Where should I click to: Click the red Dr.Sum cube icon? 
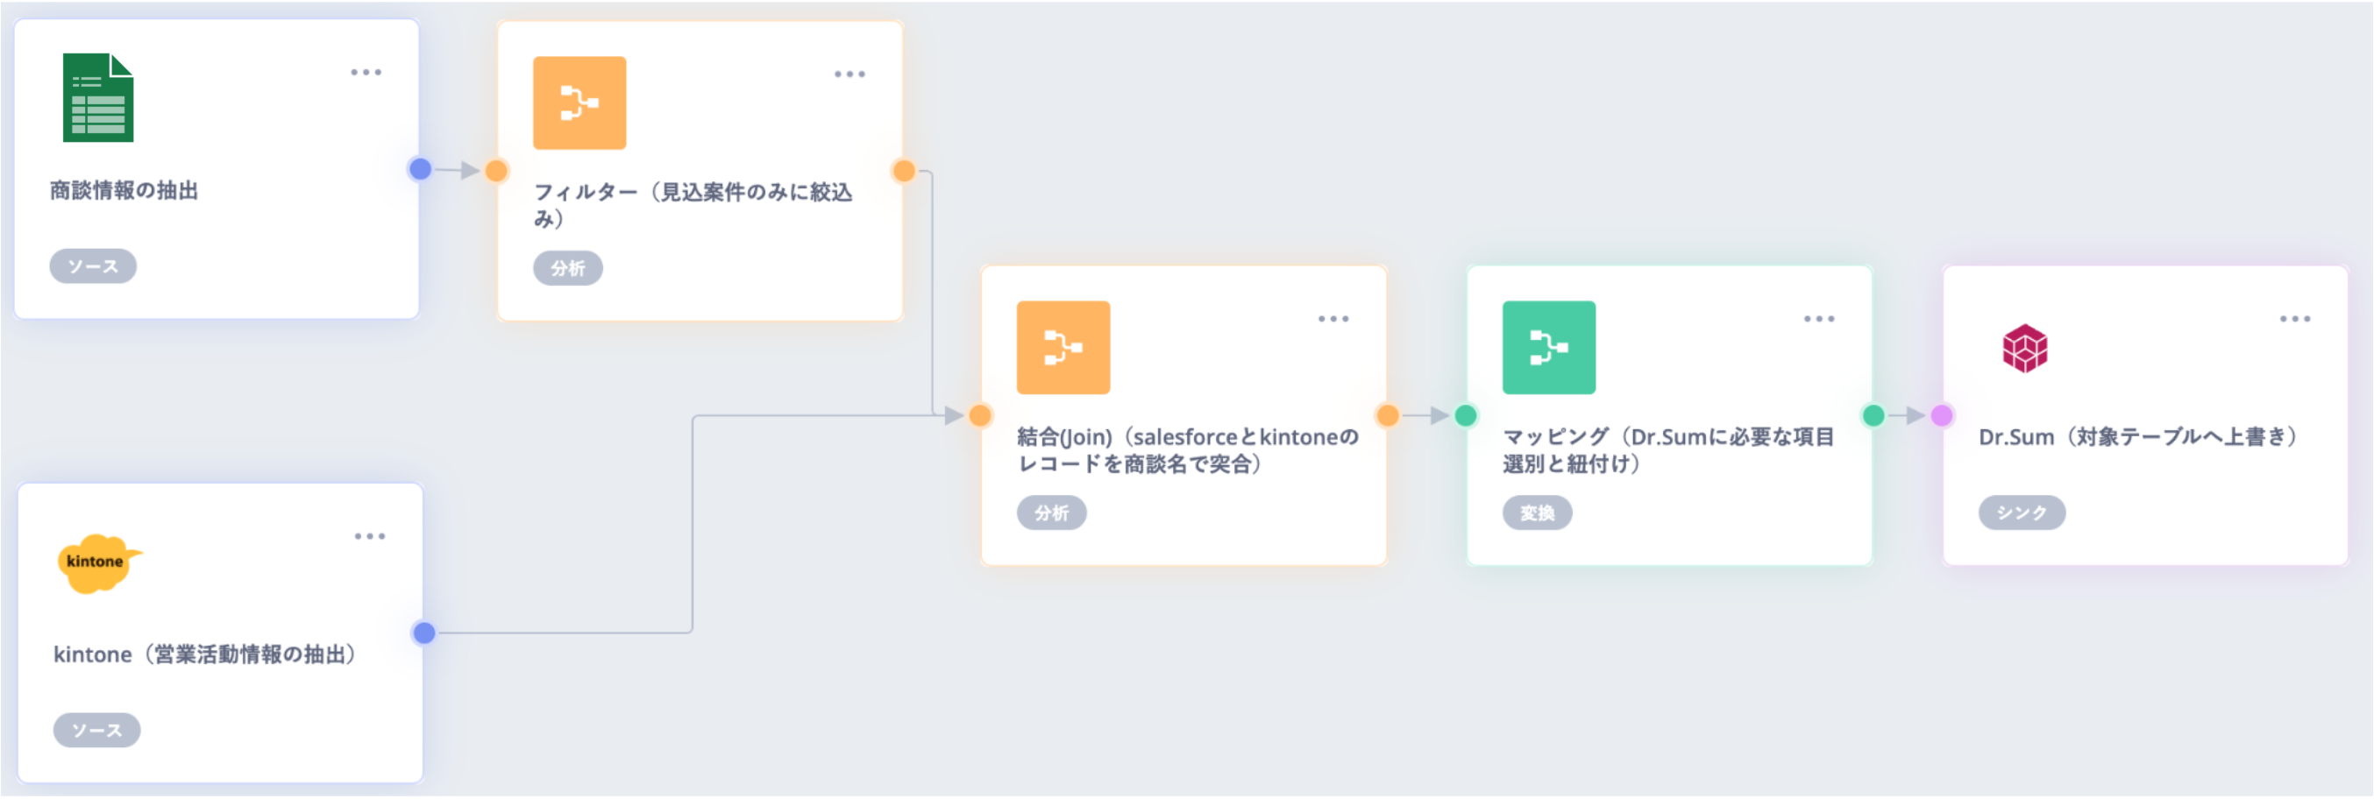point(2027,348)
